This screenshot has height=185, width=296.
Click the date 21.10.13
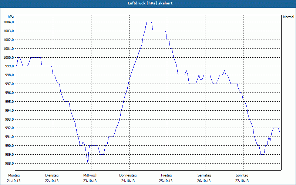[x=14, y=181]
